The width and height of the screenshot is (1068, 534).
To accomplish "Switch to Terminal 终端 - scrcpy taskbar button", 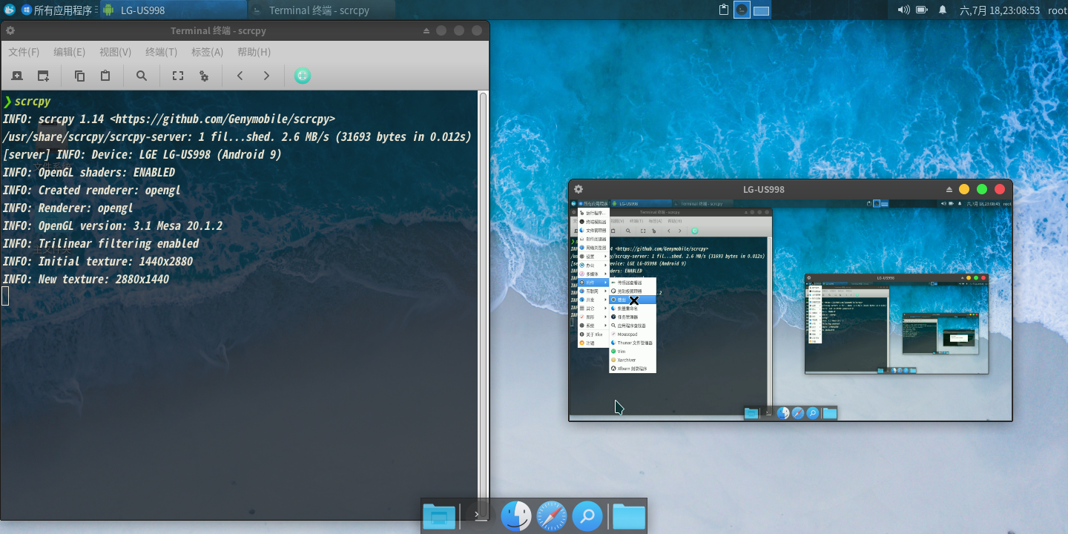I will [320, 10].
